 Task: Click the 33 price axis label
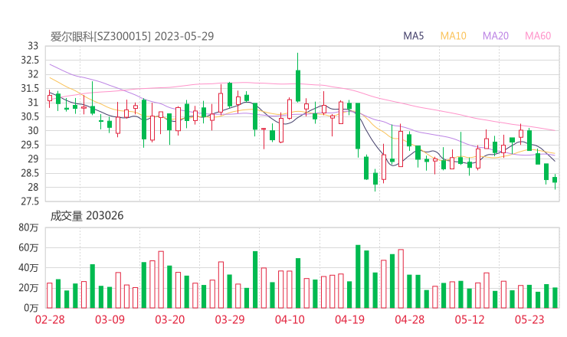[x=33, y=46]
